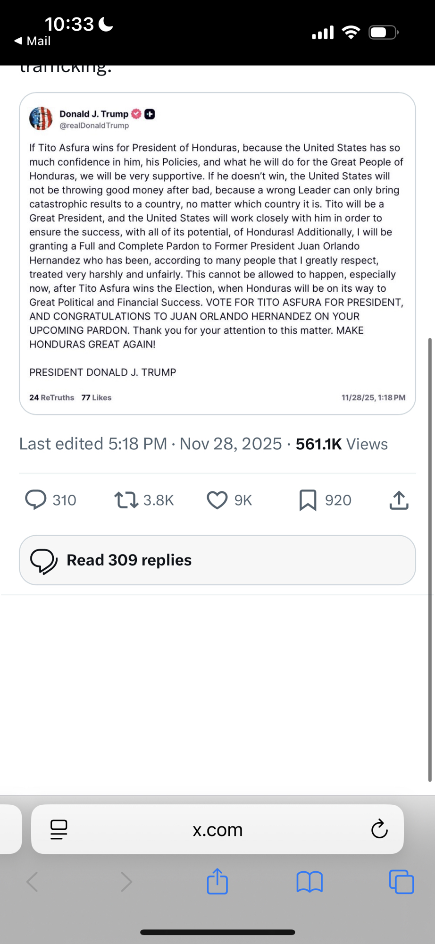The image size is (435, 944).
Task: Tap the x.com address bar
Action: pos(217,829)
